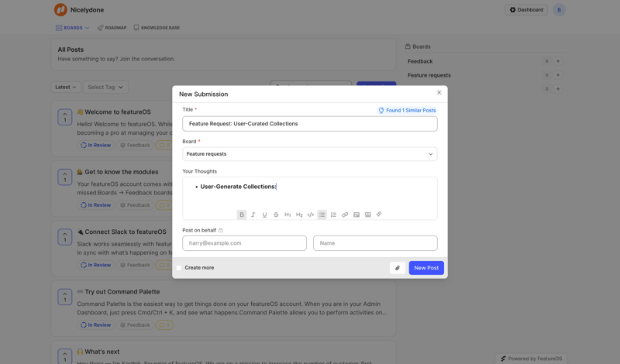Toggle the bulleted list
Image resolution: width=620 pixels, height=364 pixels.
coord(322,215)
